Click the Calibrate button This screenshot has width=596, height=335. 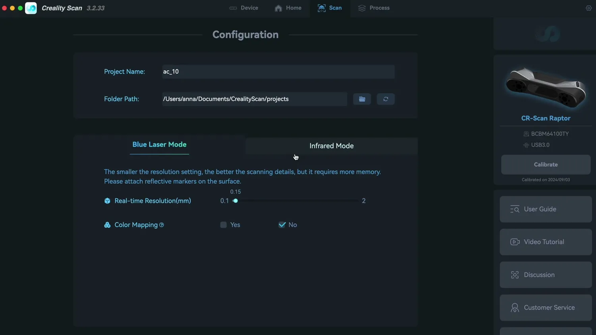click(546, 164)
